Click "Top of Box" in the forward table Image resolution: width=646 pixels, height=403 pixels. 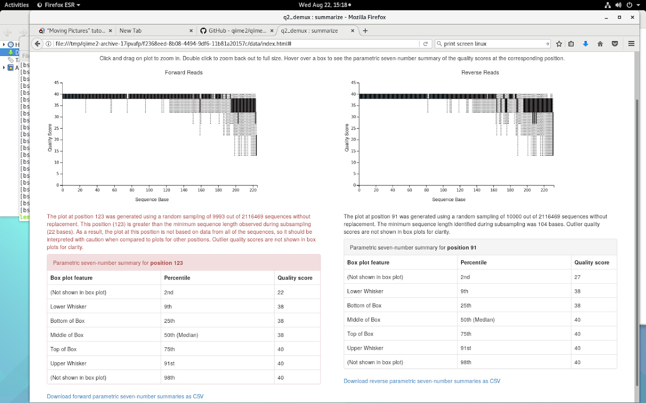click(63, 349)
